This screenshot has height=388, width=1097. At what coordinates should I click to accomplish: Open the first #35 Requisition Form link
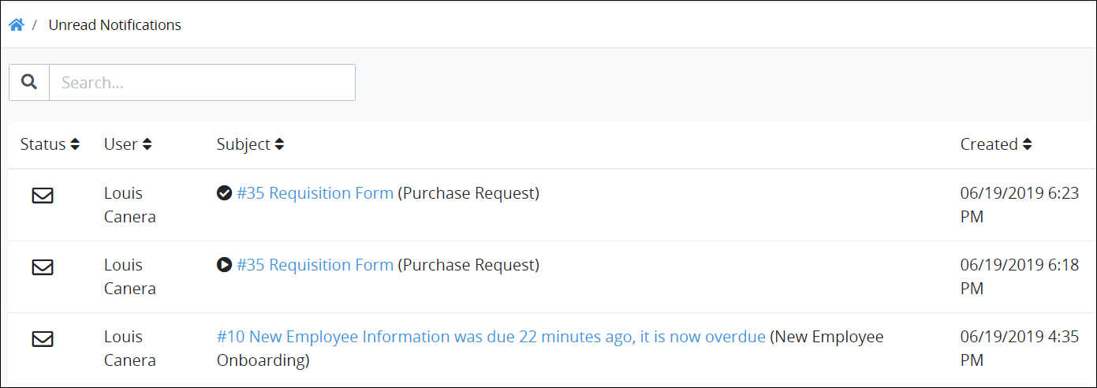click(315, 193)
